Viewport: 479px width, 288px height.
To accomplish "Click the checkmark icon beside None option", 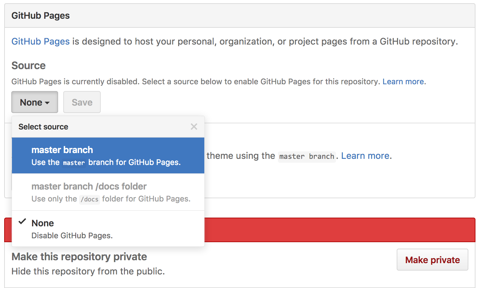I will point(22,221).
